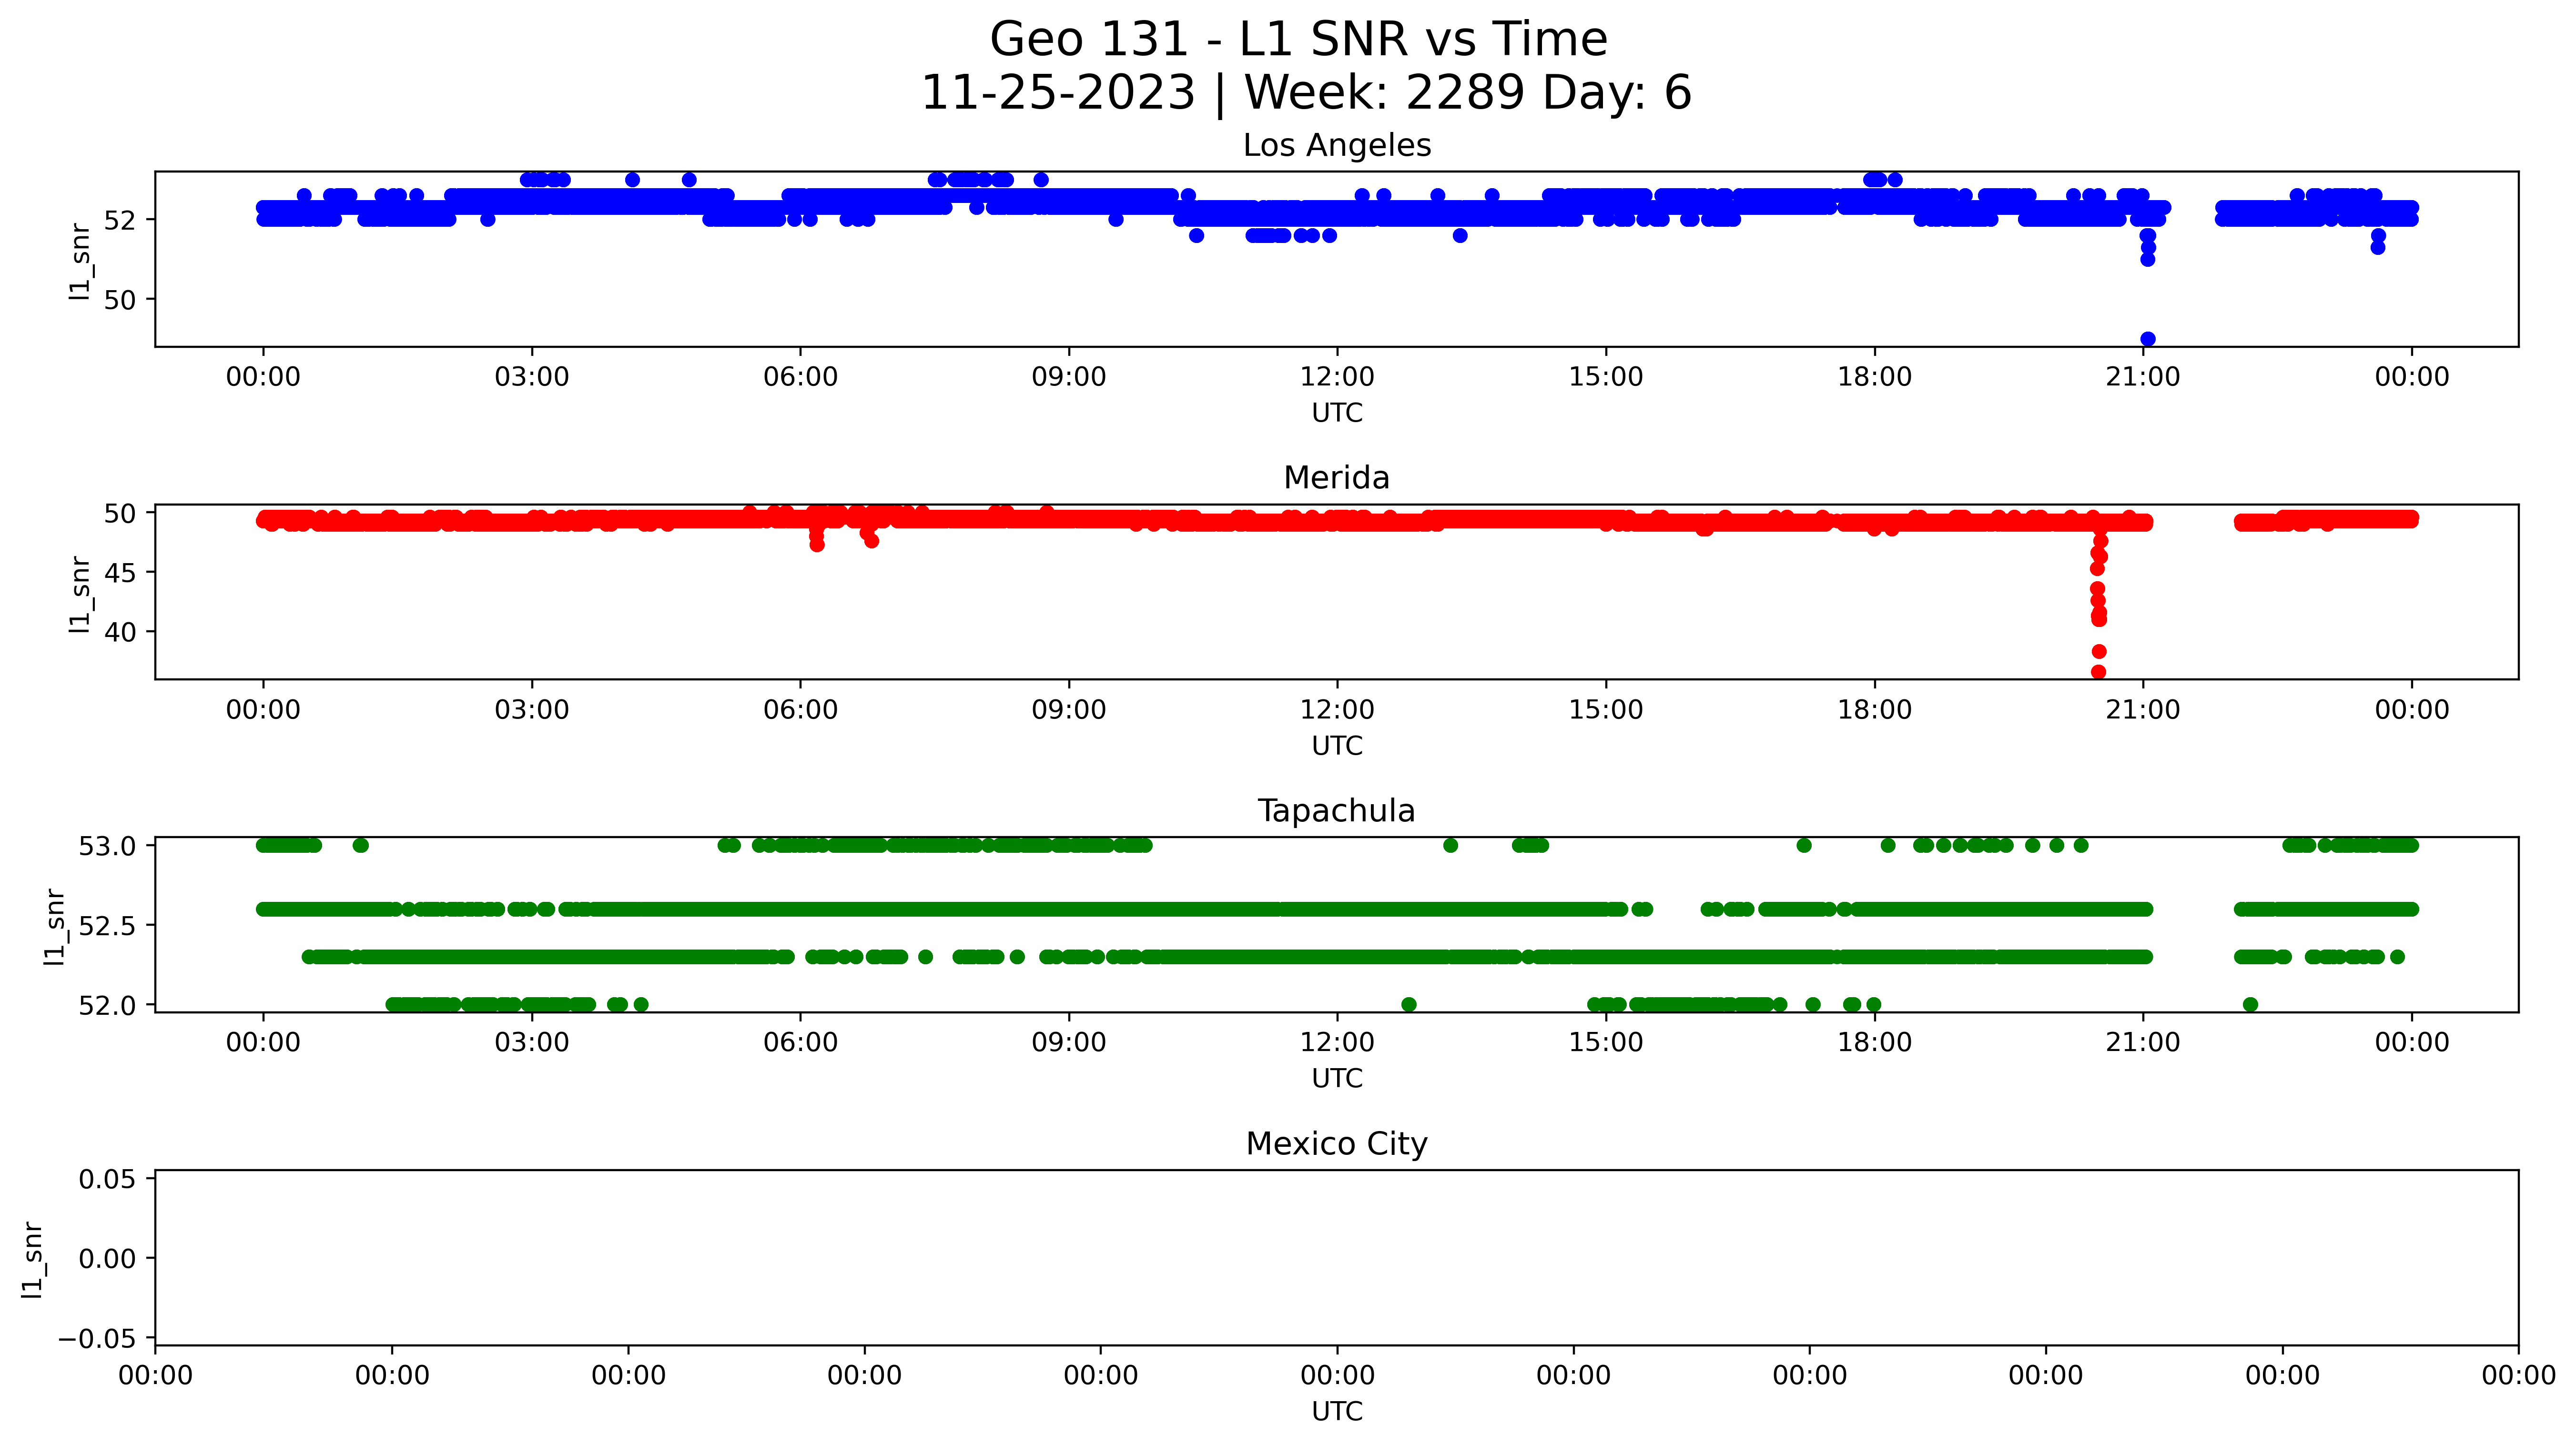
Task: Click the '52.0' y-tick on Tapachula plot
Action: [108, 1005]
